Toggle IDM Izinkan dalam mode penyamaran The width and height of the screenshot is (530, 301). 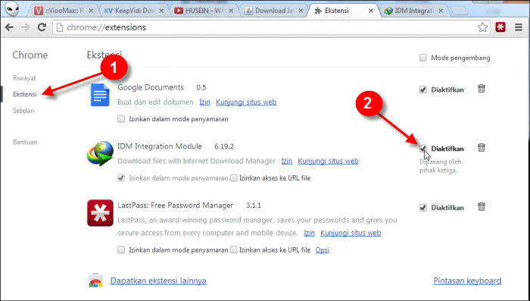(x=121, y=177)
